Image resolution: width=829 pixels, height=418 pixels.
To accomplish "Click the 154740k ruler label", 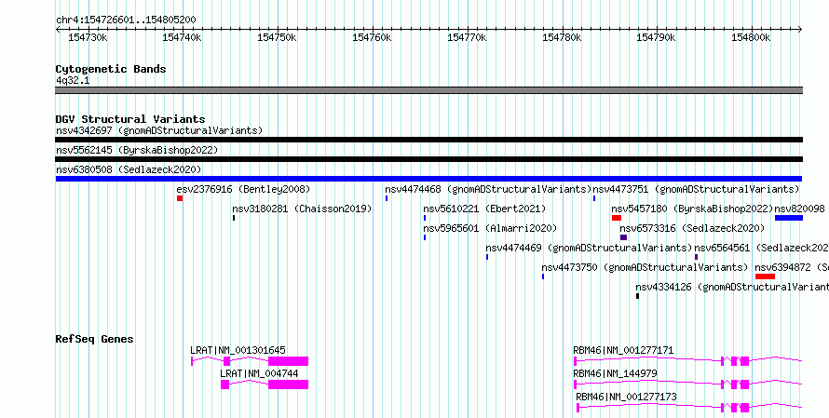I will pos(182,38).
